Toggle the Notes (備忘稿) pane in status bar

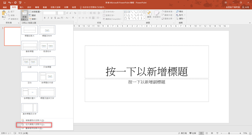(183, 133)
